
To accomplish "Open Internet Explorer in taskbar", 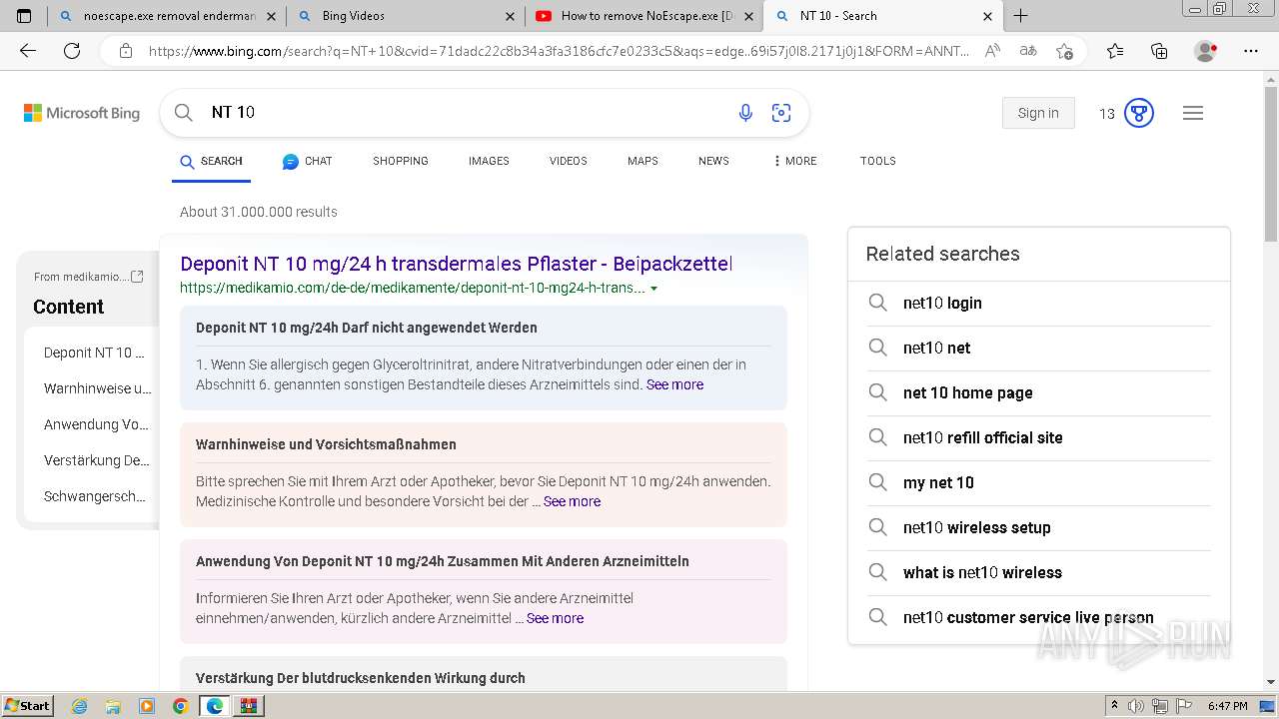I will click(x=79, y=706).
